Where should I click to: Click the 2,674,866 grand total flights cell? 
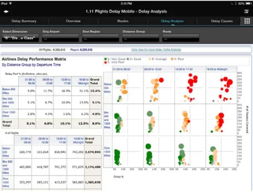(93, 152)
